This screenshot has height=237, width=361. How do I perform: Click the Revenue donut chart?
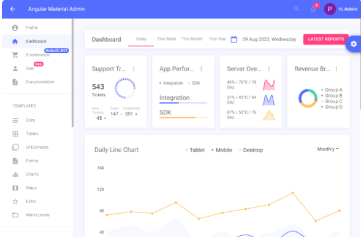coord(308,98)
